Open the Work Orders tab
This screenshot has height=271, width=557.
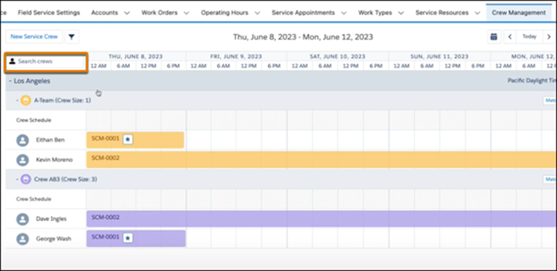159,12
